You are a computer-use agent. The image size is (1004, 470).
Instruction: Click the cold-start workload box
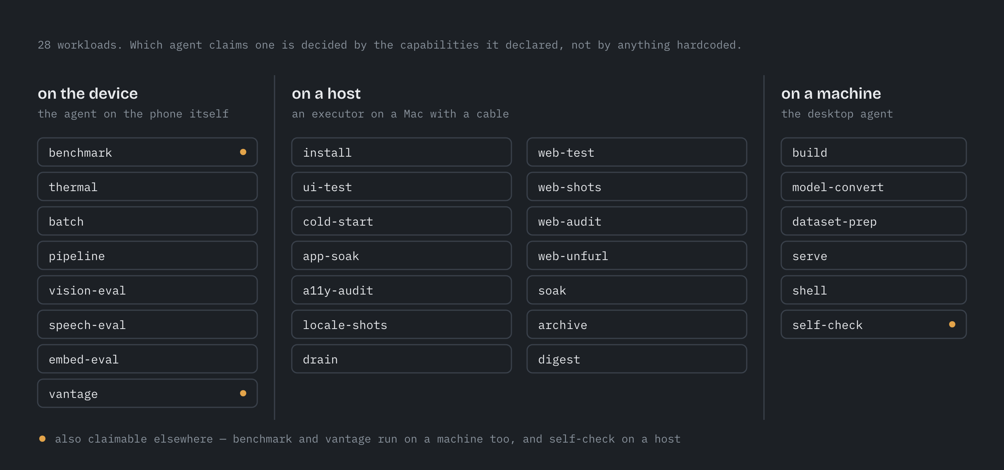coord(402,221)
